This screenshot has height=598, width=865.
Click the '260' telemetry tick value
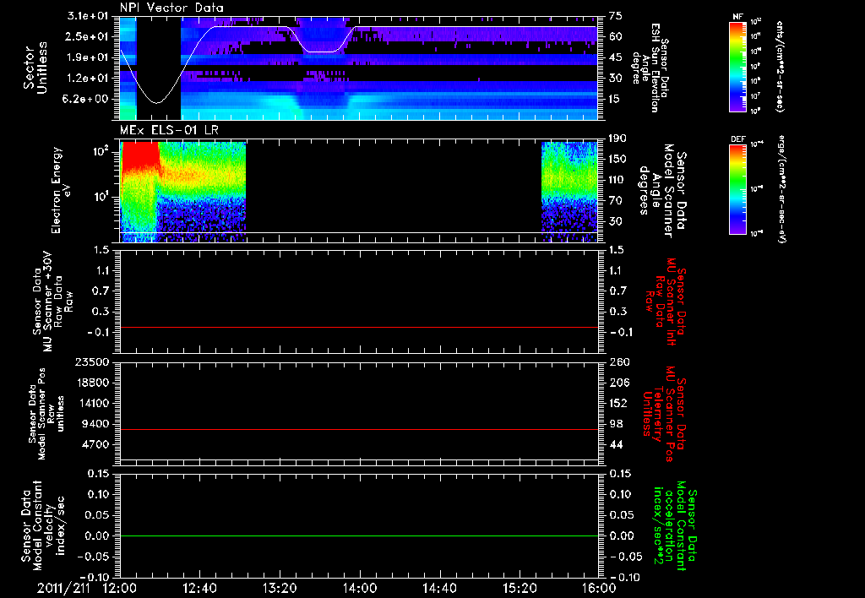(618, 362)
